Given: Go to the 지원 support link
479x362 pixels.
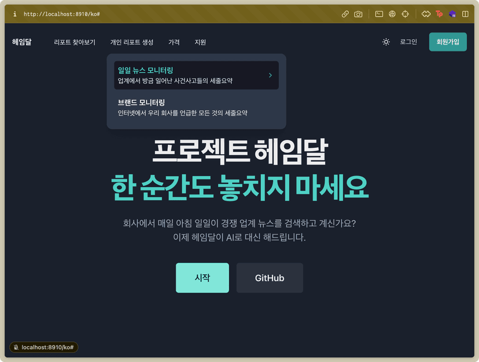Looking at the screenshot, I should click(x=200, y=42).
